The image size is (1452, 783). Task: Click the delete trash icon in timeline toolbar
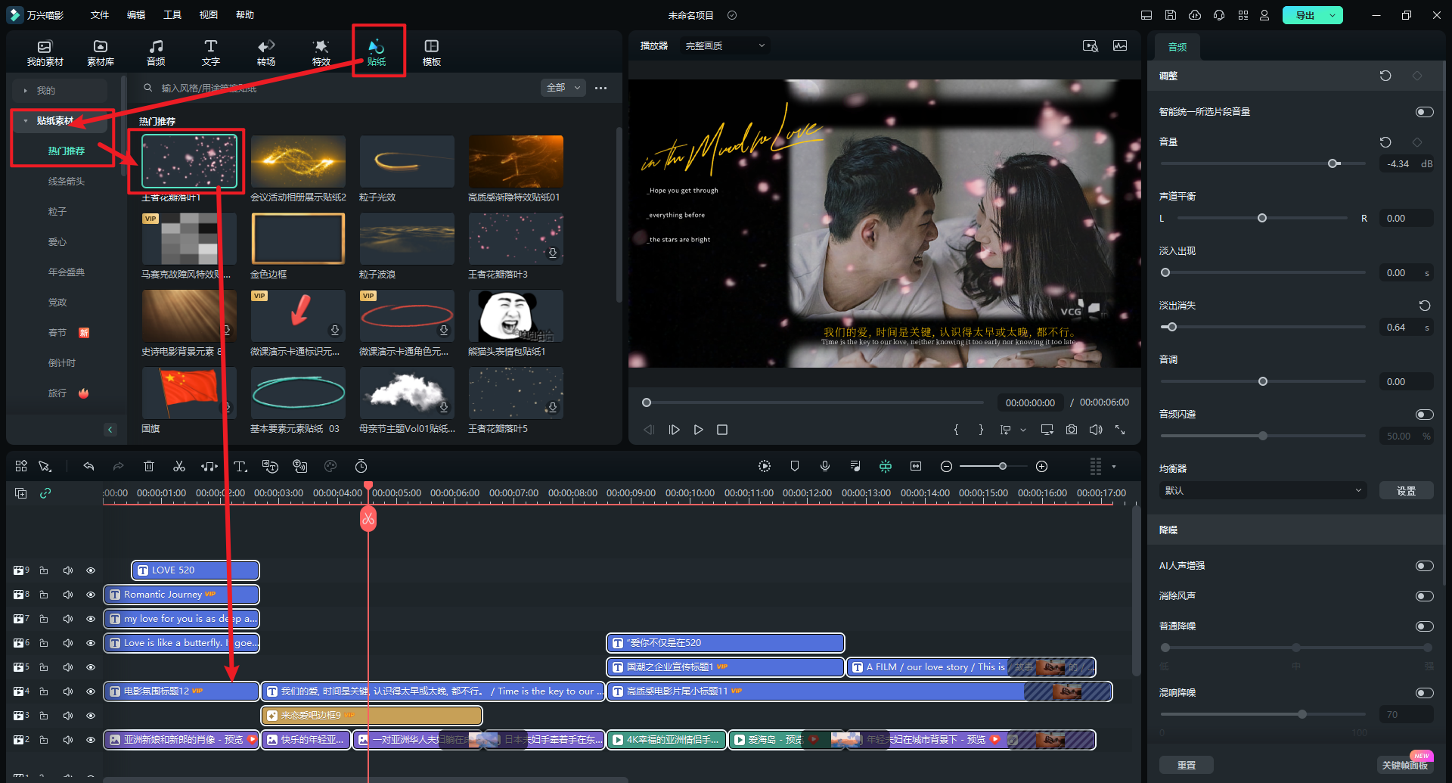coord(149,466)
